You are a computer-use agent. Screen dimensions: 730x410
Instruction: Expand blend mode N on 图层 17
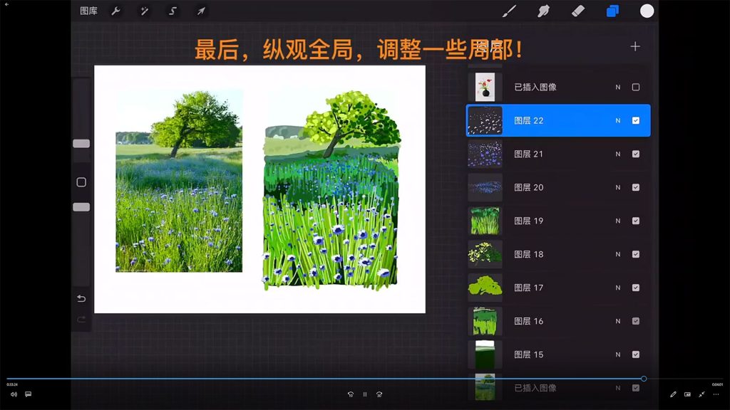618,288
